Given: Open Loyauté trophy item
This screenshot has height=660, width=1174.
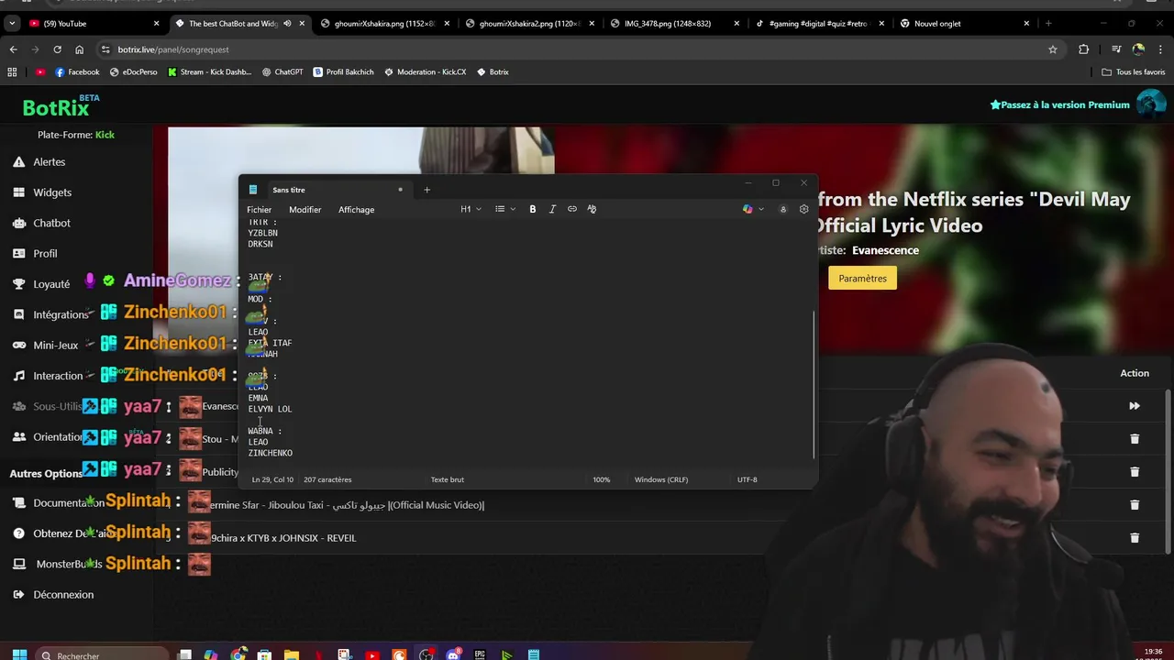Looking at the screenshot, I should (x=41, y=284).
